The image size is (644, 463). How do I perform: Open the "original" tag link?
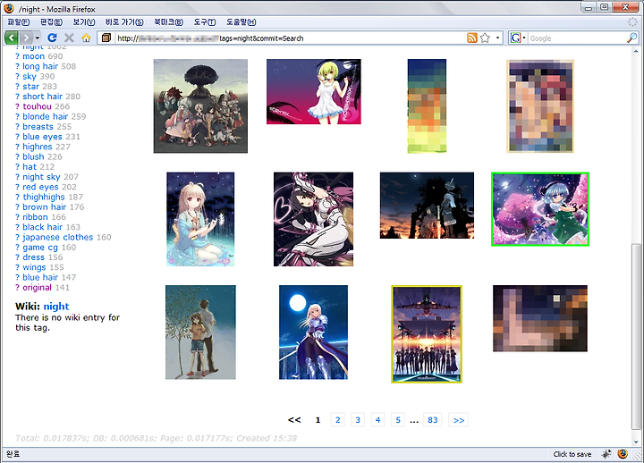pos(37,287)
